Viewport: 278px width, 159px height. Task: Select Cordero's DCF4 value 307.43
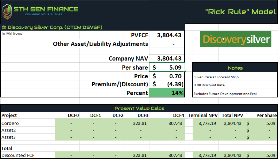(175, 123)
